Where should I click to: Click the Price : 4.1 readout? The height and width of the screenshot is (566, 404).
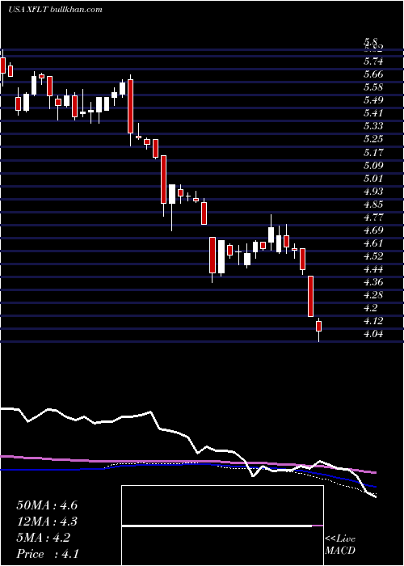(47, 554)
